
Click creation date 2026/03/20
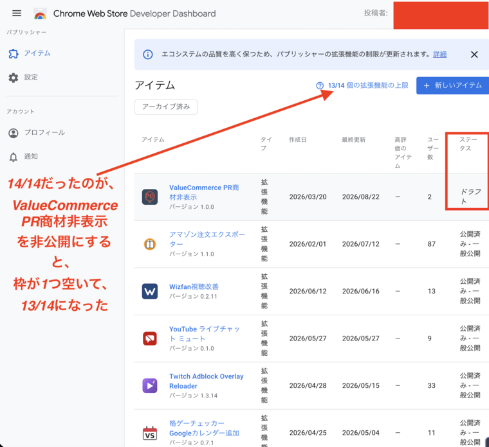[x=308, y=197]
